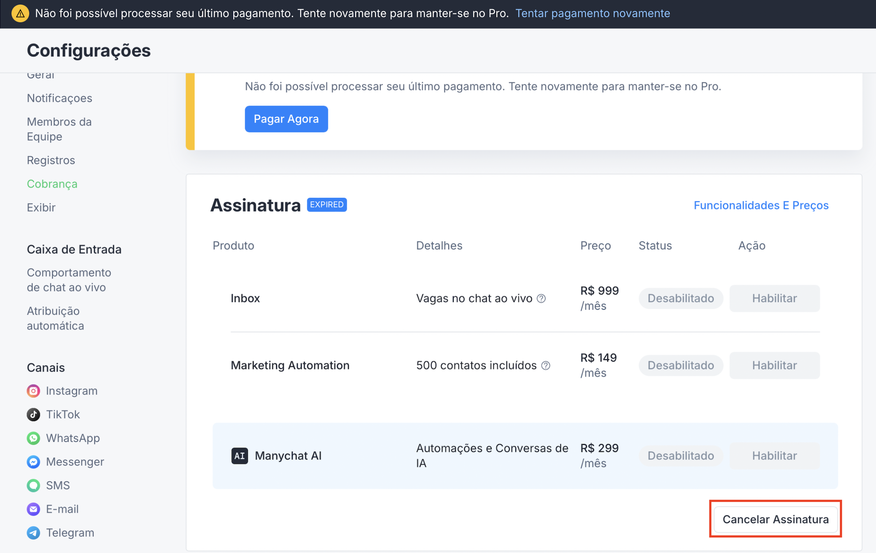Click Desabilitado status for Inbox

point(681,299)
